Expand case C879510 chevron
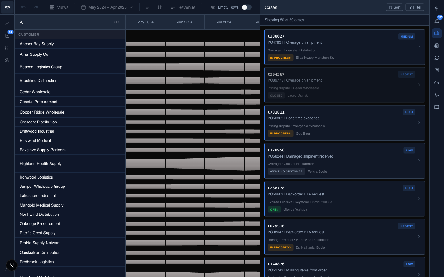 tap(419, 237)
